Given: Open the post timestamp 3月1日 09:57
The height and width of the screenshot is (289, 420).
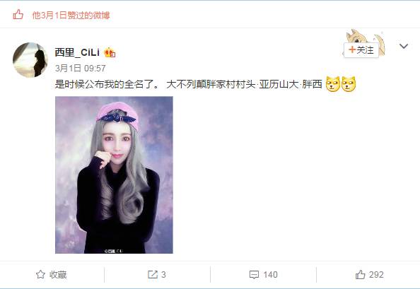Looking at the screenshot, I should pos(80,69).
